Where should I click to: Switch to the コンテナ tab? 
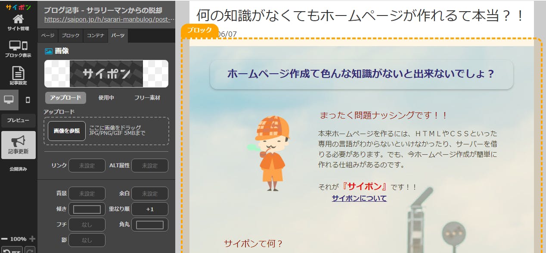tap(96, 35)
